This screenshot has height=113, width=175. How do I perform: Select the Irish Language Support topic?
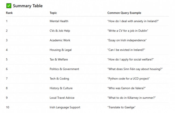(65, 107)
